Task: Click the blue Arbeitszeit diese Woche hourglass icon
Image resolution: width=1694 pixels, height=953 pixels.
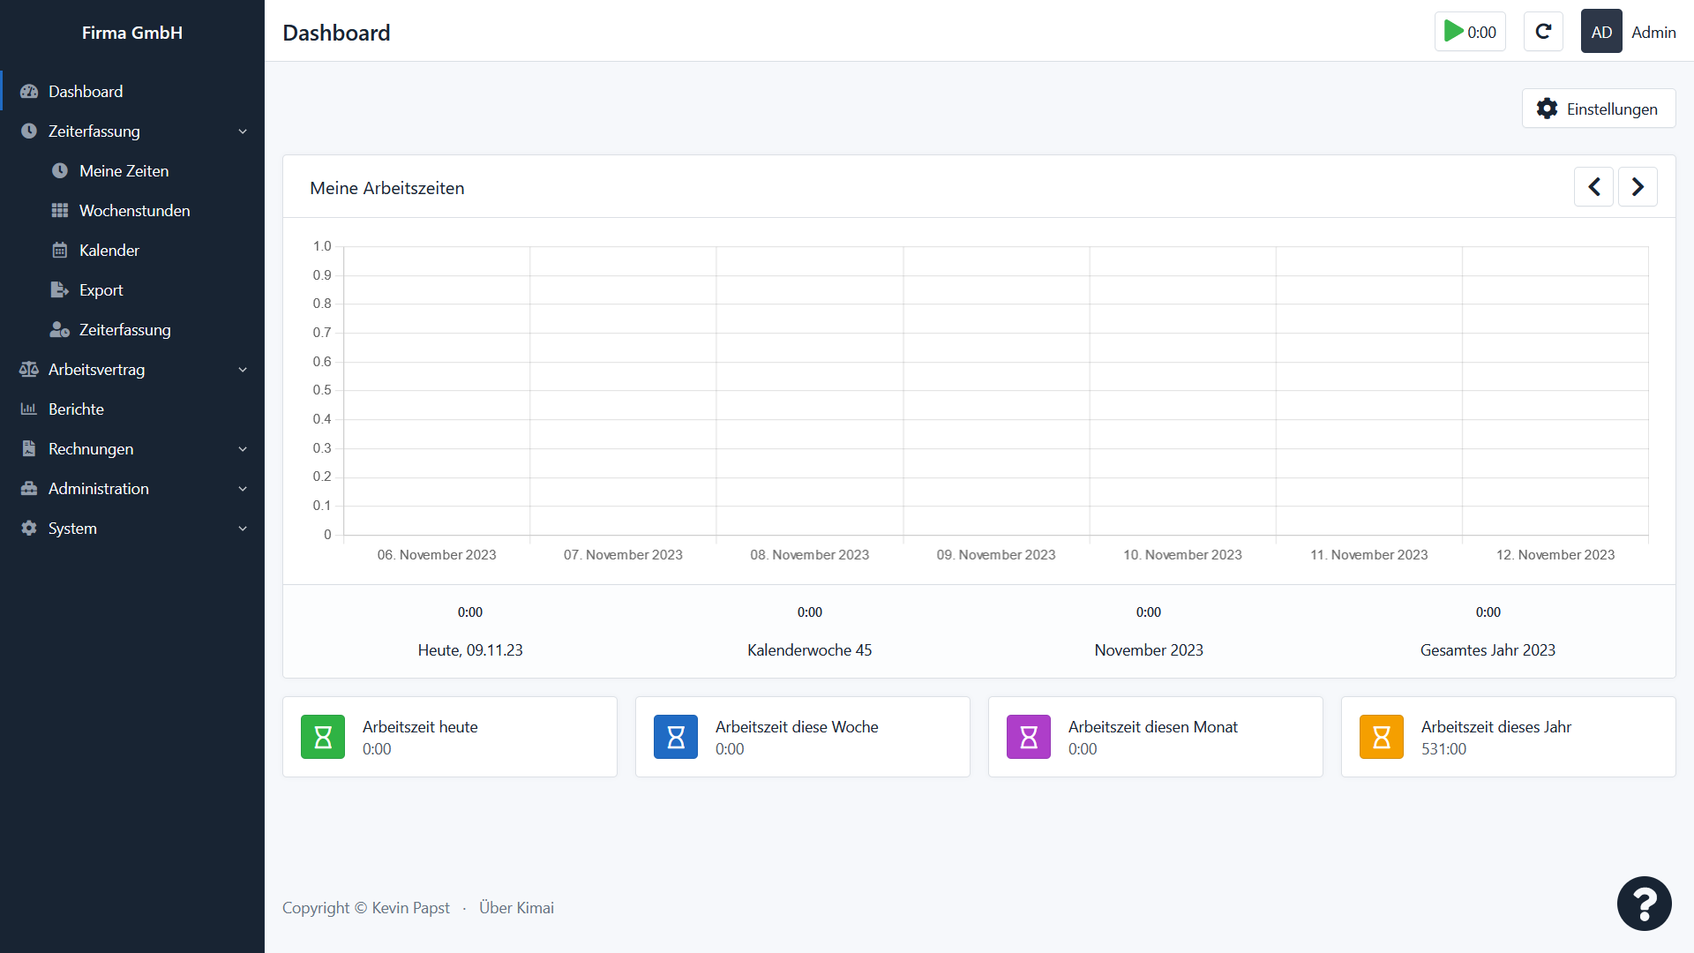Action: click(676, 737)
